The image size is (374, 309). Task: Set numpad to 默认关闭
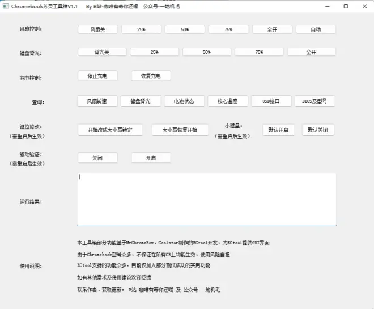(318, 130)
